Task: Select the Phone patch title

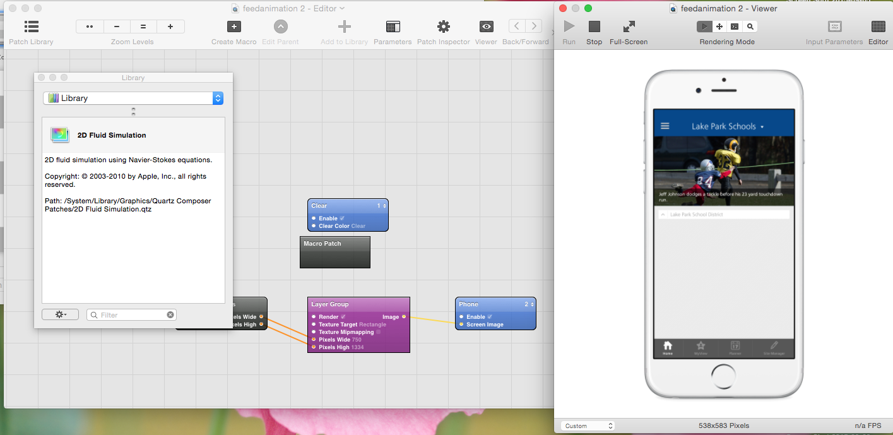Action: click(469, 304)
